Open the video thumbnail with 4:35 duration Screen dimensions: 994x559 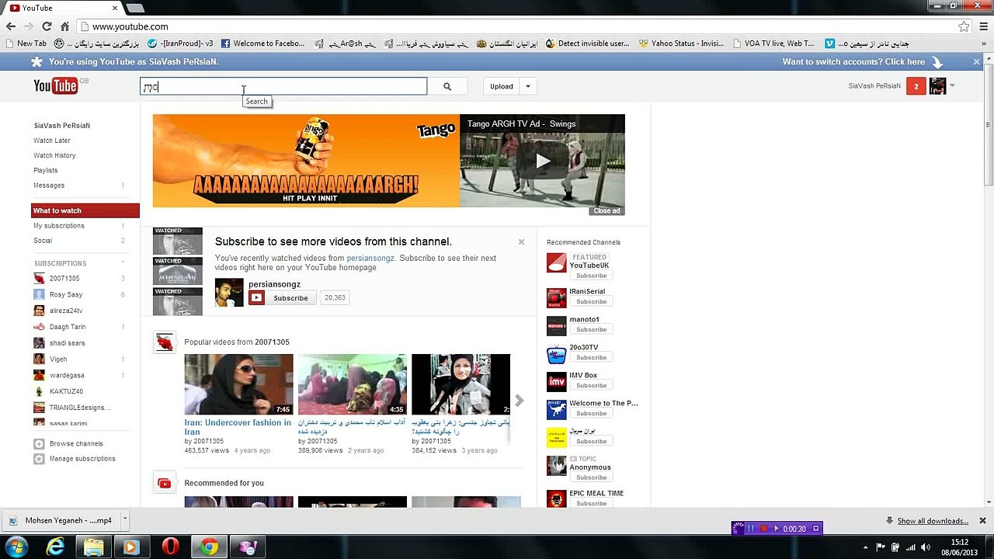[x=352, y=384]
